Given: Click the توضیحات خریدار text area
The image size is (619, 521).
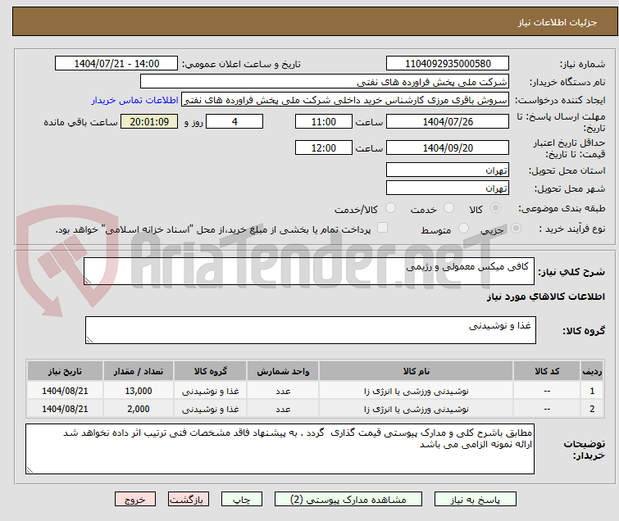Looking at the screenshot, I should [280, 449].
